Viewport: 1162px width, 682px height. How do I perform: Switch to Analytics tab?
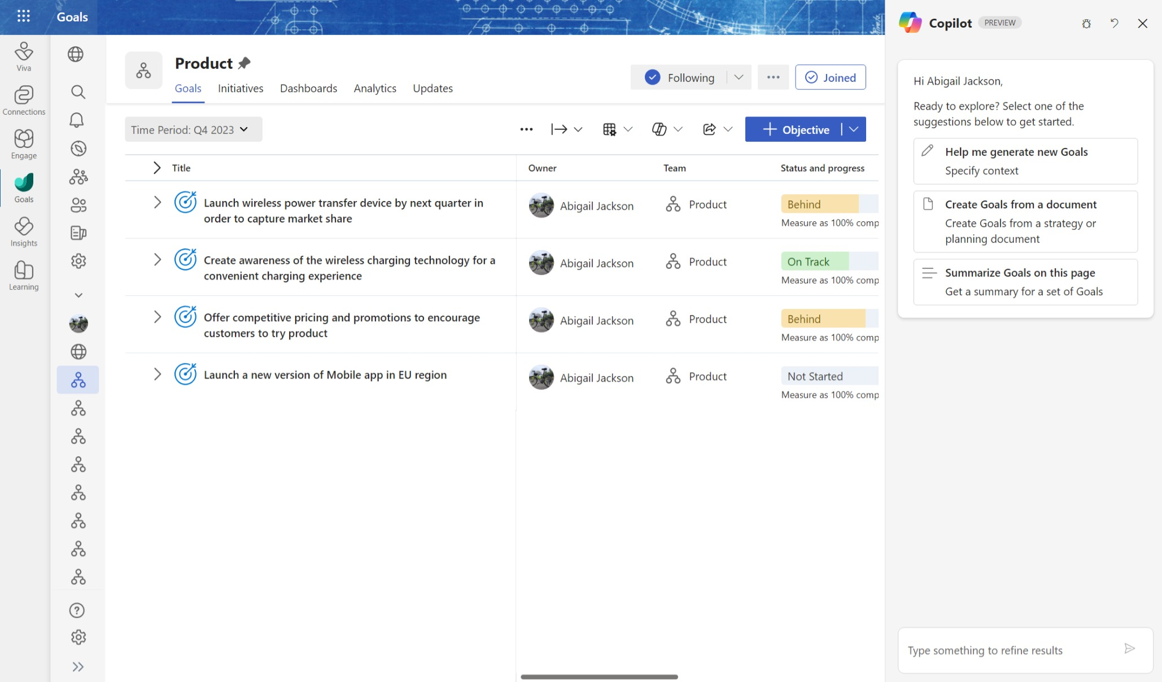374,88
